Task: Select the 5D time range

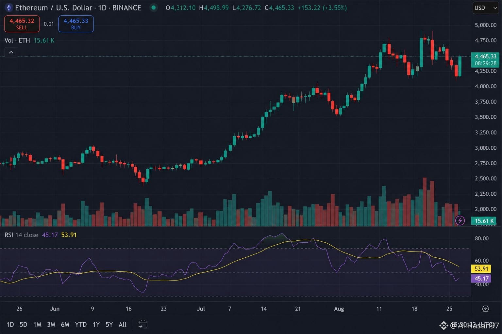Action: coord(24,325)
